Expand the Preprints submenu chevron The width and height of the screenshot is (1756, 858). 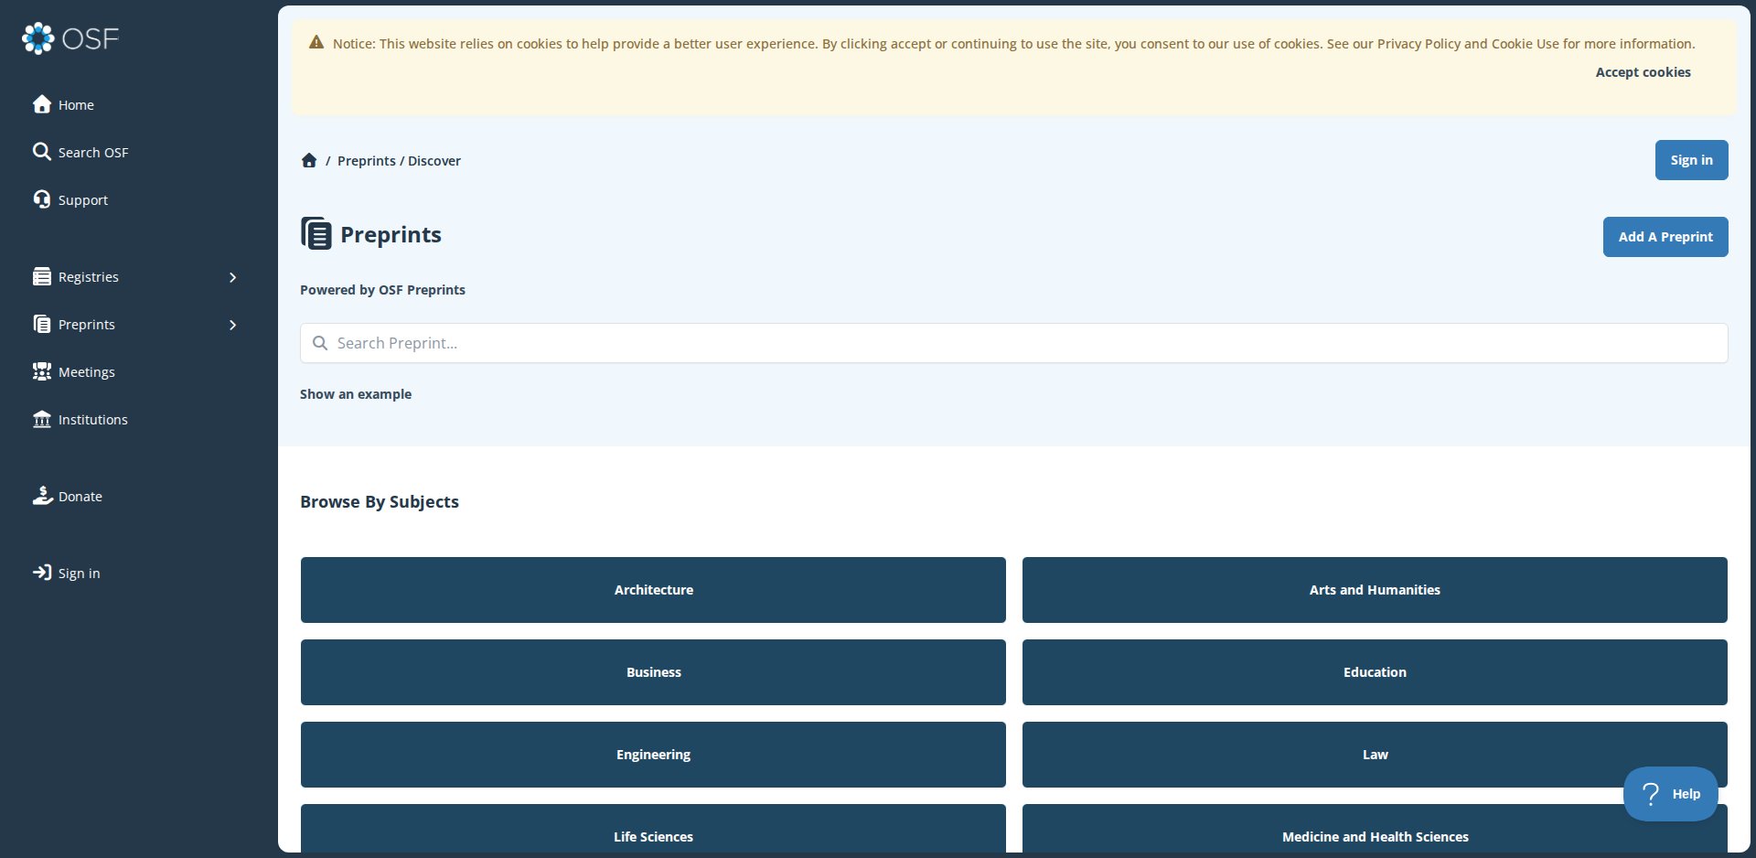coord(232,325)
